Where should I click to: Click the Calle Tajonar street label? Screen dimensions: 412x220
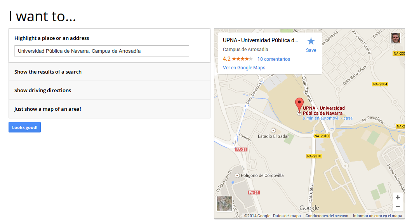(x=307, y=89)
